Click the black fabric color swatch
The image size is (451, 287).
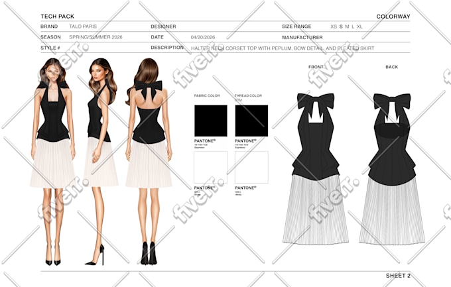[x=211, y=121]
